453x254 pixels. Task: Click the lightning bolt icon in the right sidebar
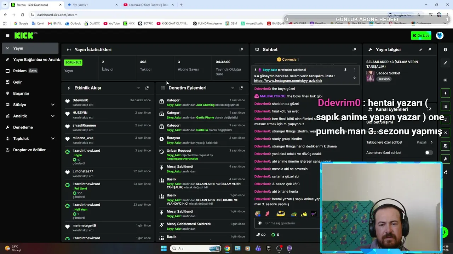click(445, 93)
